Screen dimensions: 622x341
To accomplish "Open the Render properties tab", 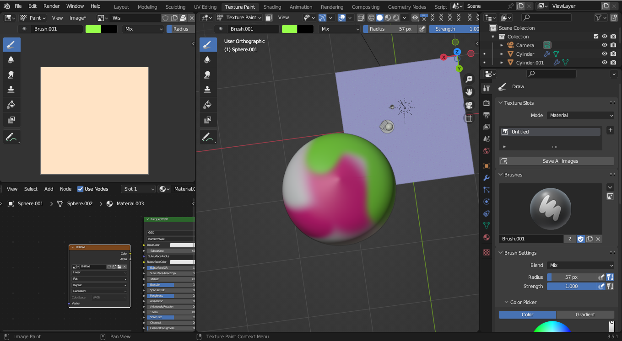I will (x=487, y=103).
